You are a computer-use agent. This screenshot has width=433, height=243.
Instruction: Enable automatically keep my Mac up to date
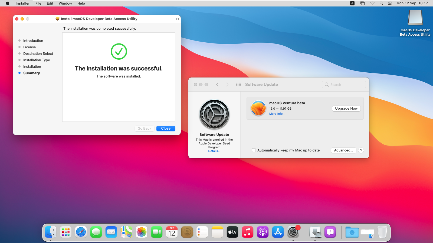coord(254,150)
